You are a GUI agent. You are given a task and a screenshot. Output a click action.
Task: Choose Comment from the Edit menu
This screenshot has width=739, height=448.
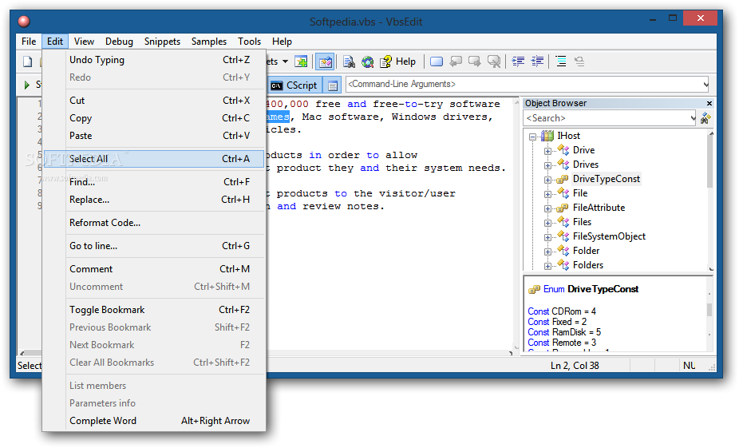coord(154,269)
